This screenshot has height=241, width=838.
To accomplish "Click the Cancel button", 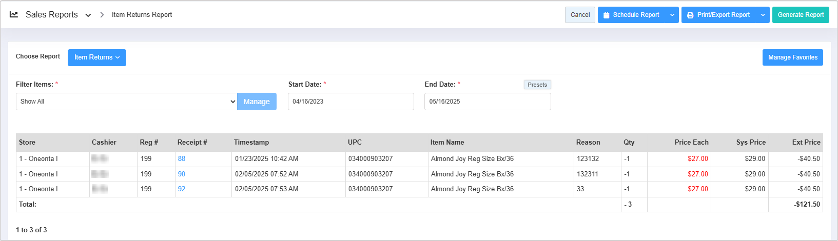I will (580, 15).
